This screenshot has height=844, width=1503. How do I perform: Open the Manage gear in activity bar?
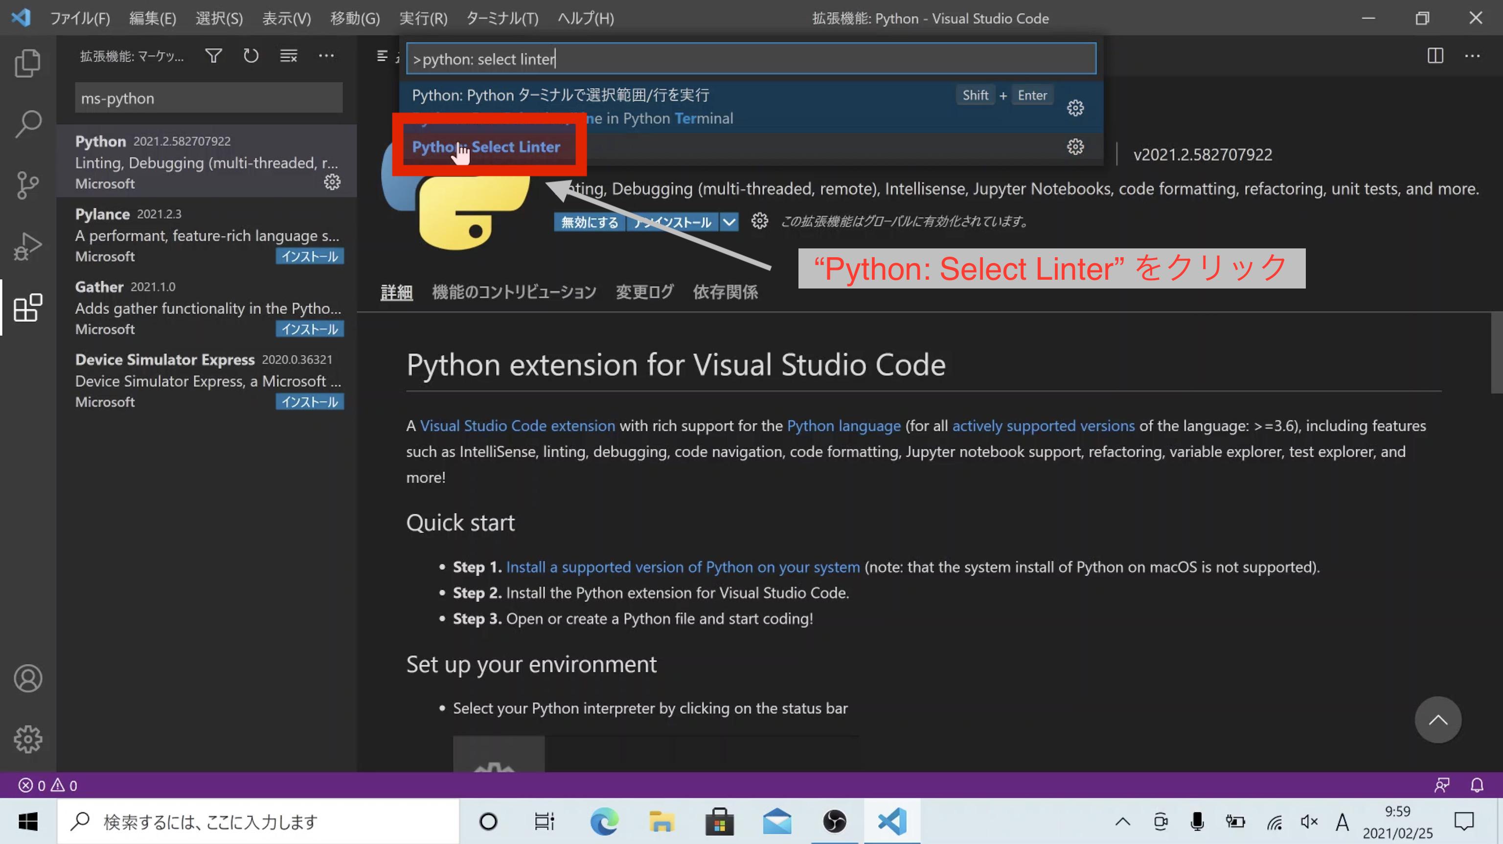(x=27, y=739)
